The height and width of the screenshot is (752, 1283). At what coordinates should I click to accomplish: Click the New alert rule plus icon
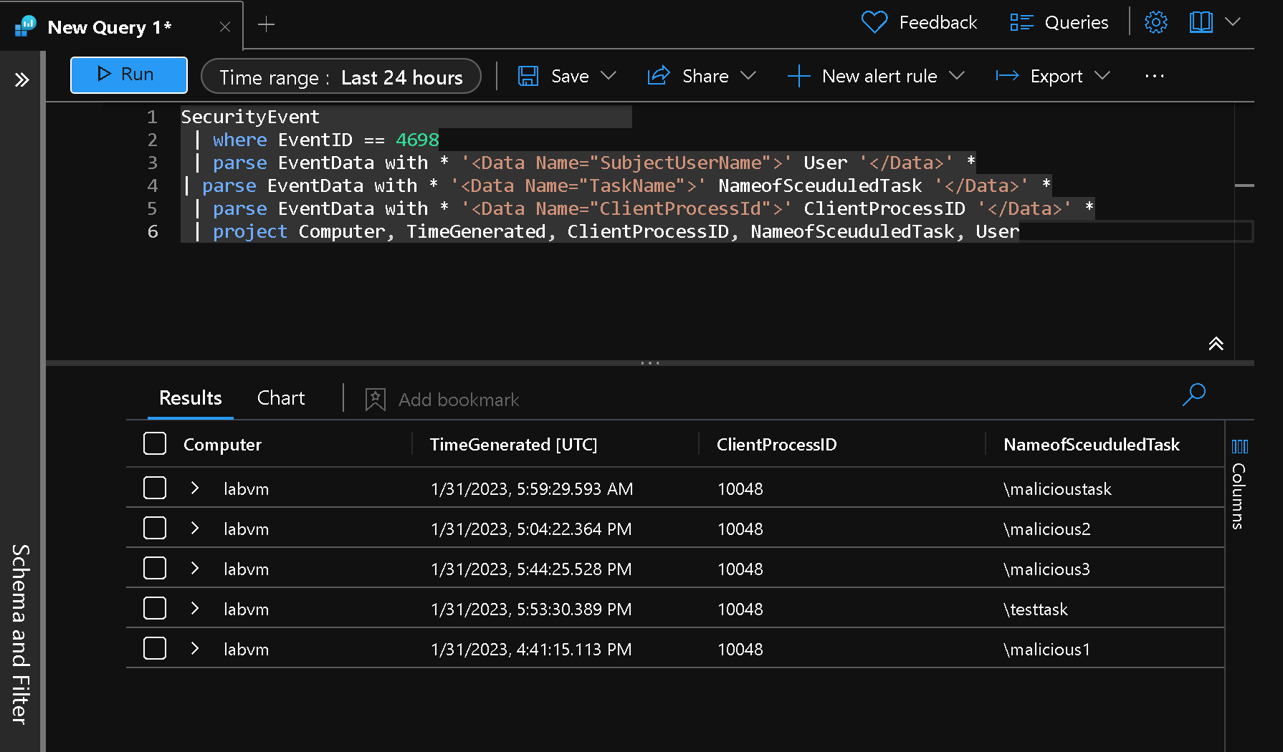click(798, 76)
